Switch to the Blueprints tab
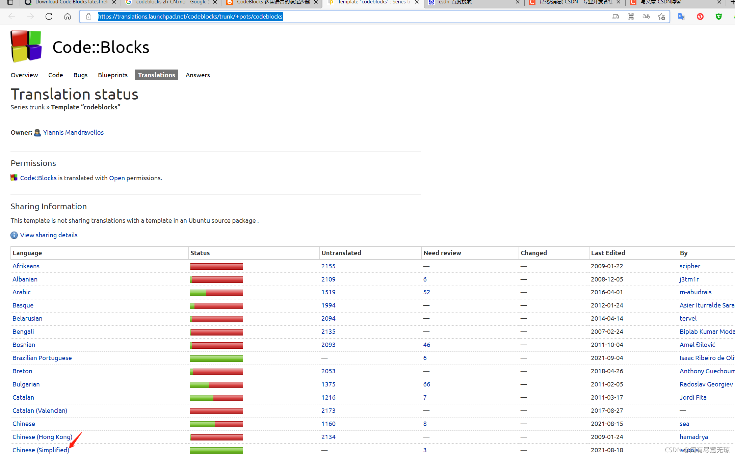 113,75
